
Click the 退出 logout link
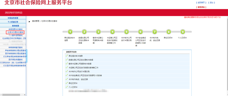tap(211, 3)
